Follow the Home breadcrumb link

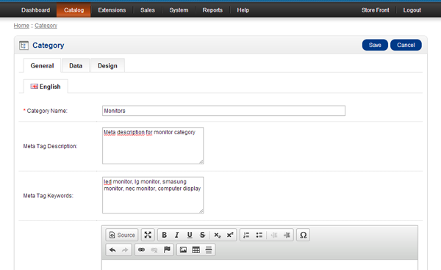(x=21, y=26)
